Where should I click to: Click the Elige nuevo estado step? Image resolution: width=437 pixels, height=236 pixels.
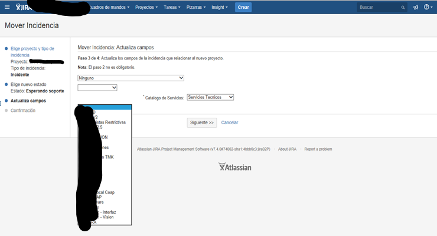point(28,84)
